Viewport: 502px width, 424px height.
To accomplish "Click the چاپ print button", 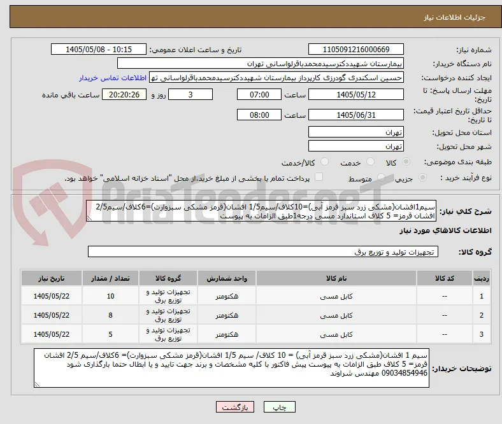I will pos(280,407).
